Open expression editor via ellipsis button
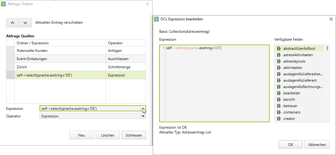 coord(143,108)
